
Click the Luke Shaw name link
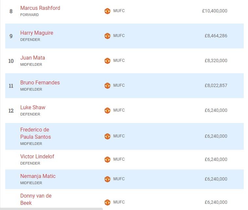point(33,107)
